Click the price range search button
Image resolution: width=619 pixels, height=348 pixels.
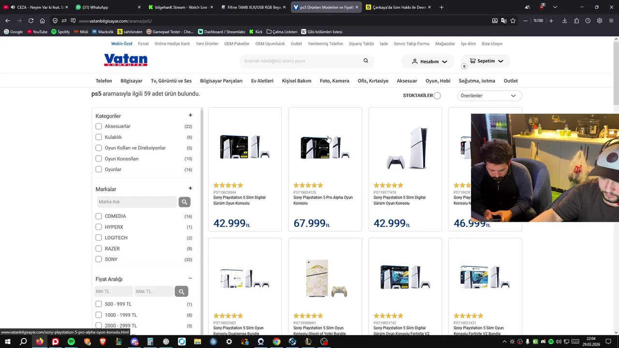(181, 291)
